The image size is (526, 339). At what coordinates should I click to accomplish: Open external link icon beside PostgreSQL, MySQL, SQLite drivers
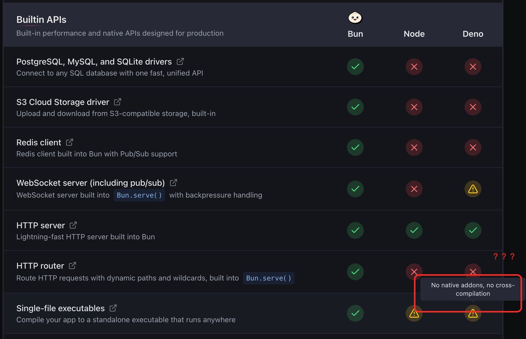pyautogui.click(x=180, y=62)
